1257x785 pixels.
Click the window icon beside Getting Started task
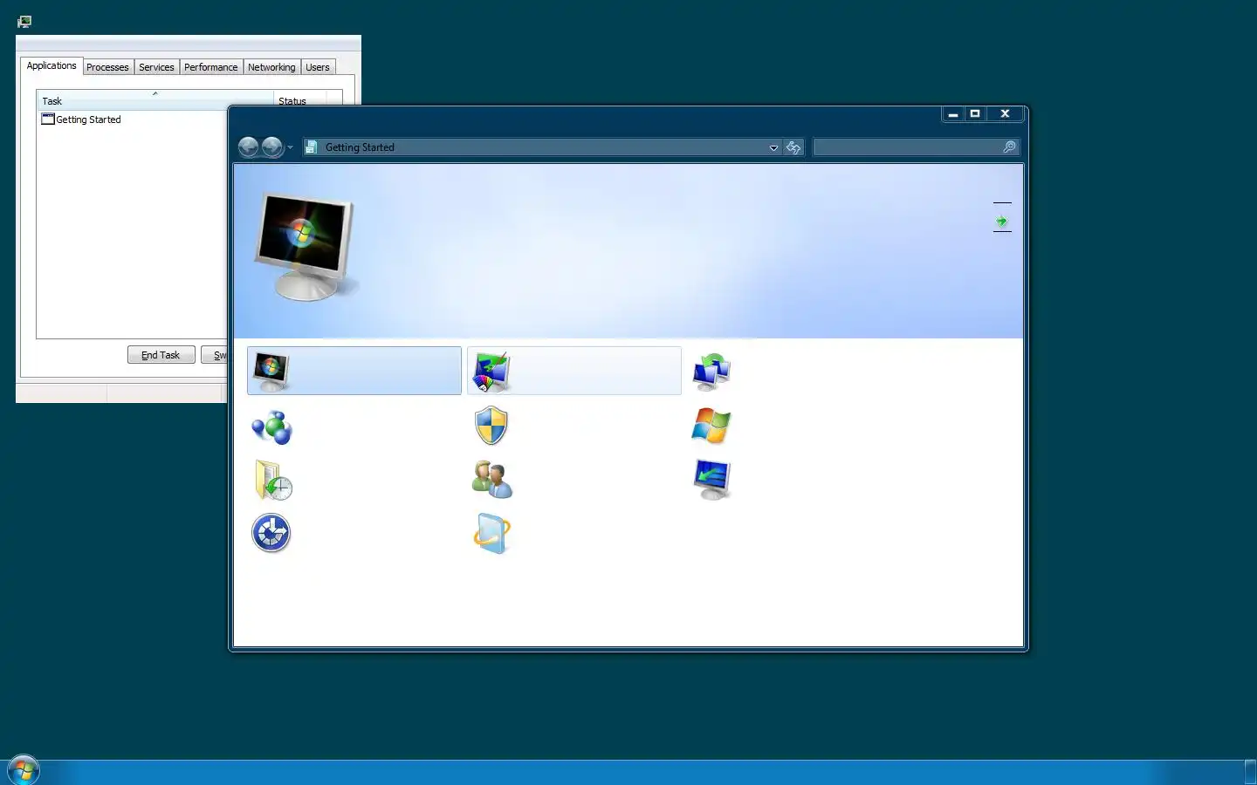point(48,119)
